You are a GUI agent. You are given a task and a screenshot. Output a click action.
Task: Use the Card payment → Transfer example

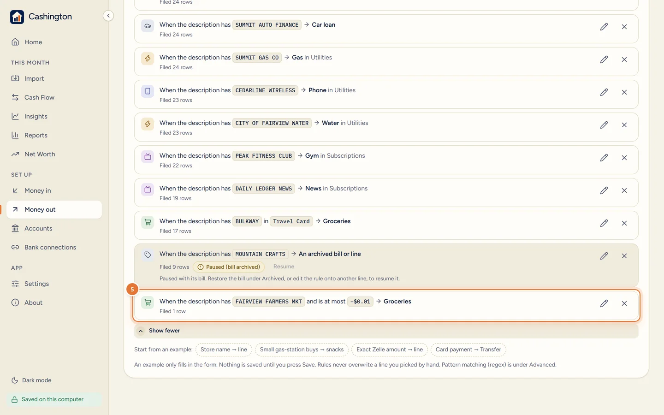coord(468,350)
